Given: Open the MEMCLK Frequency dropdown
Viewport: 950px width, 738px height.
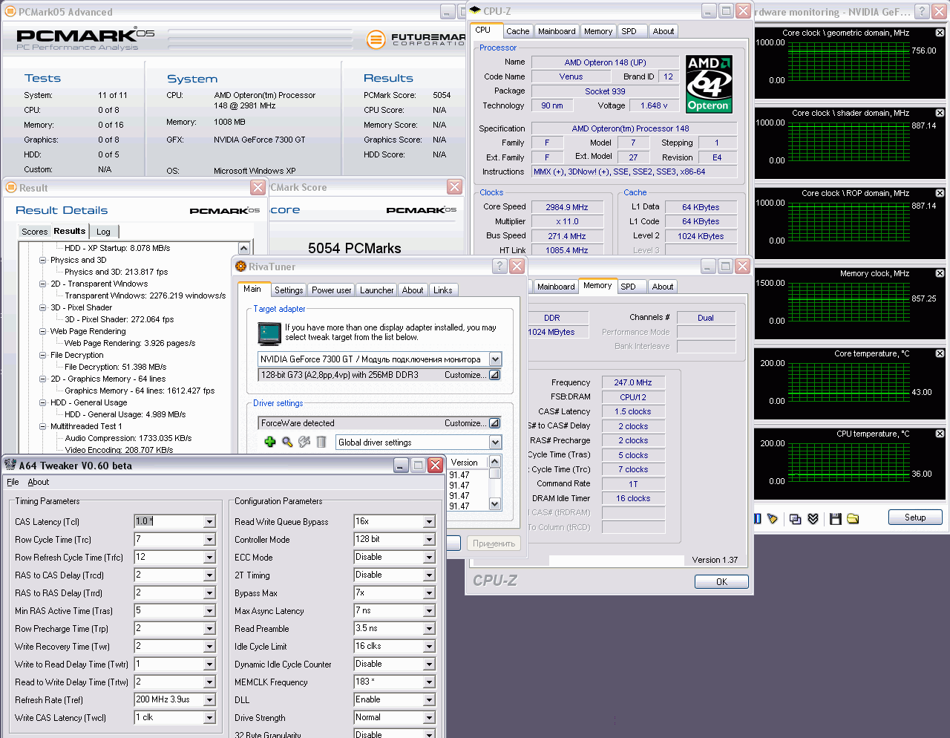Looking at the screenshot, I should click(429, 682).
